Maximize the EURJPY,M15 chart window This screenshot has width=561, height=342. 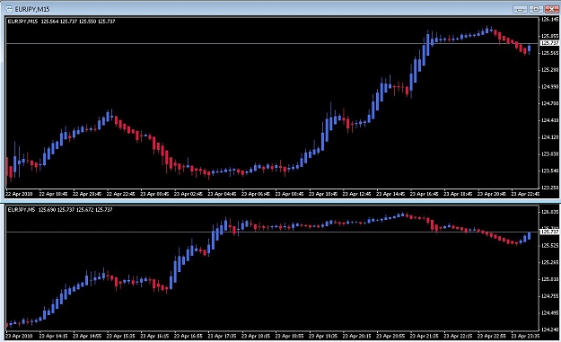pyautogui.click(x=536, y=9)
